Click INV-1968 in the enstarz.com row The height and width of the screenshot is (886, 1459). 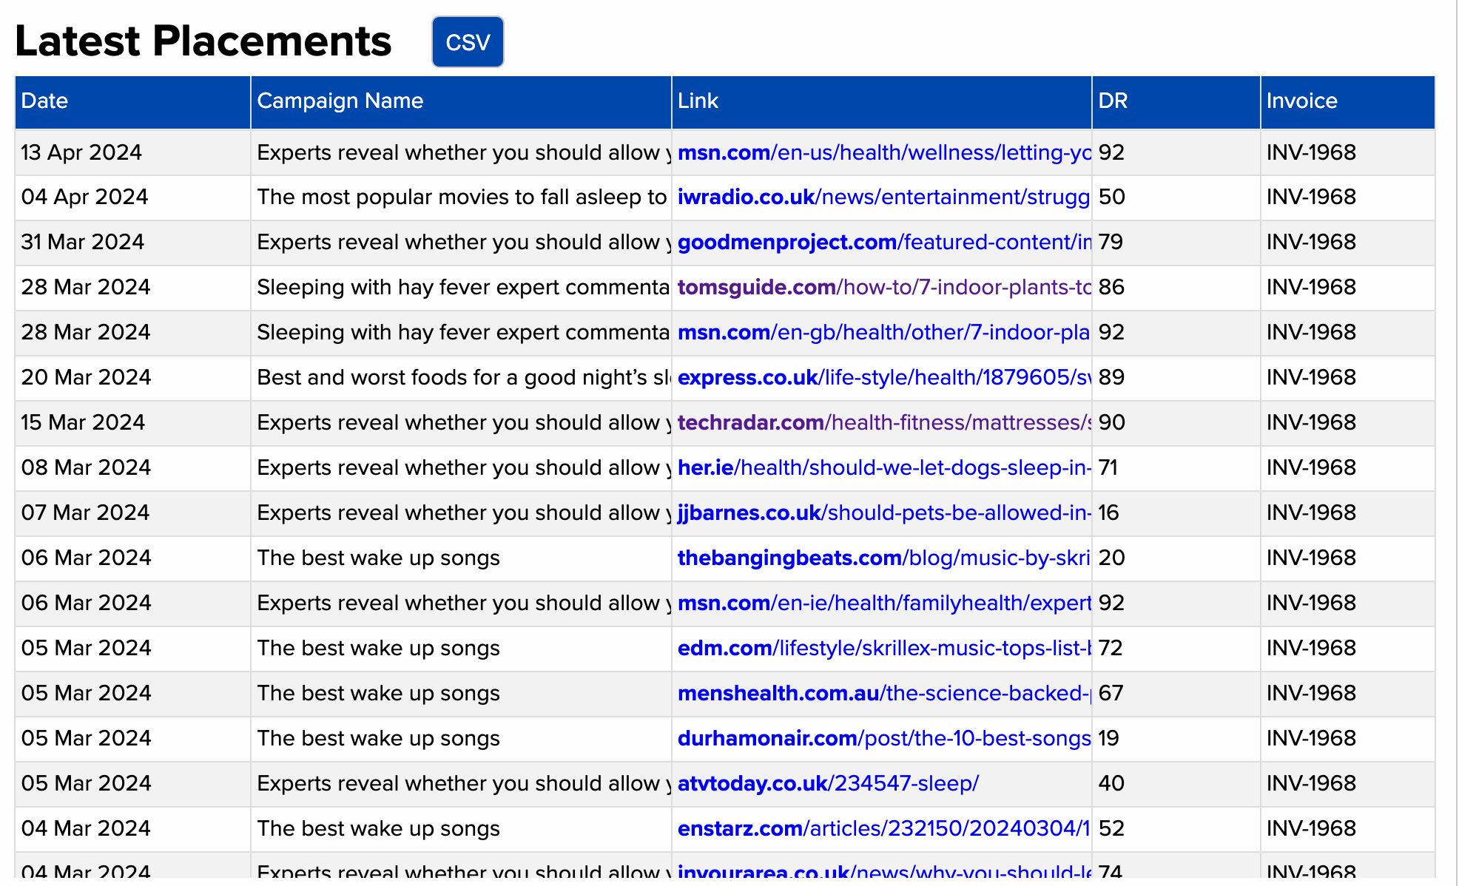coord(1311,828)
